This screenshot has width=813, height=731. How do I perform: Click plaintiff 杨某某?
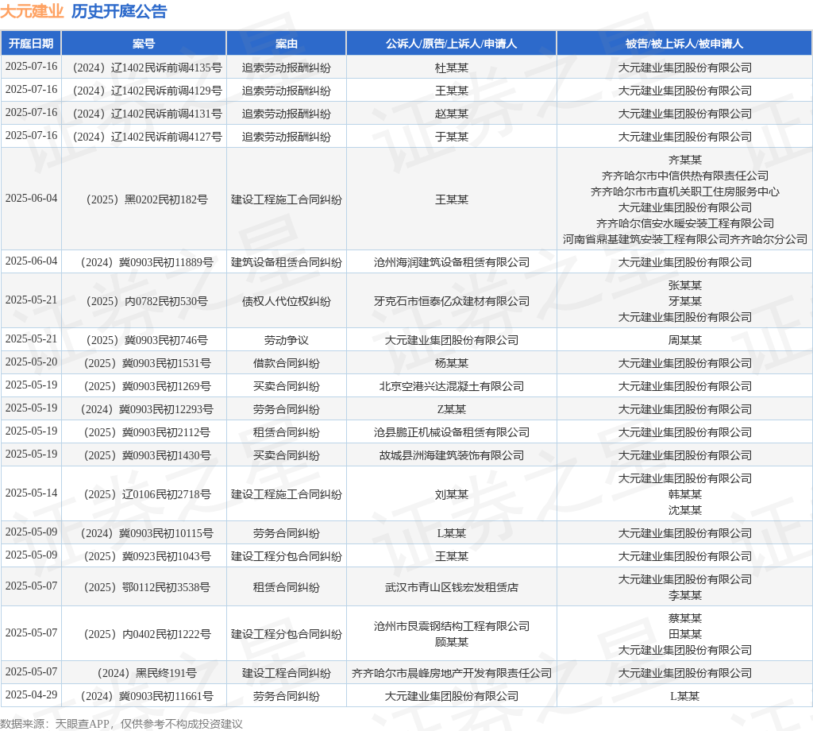click(x=452, y=363)
